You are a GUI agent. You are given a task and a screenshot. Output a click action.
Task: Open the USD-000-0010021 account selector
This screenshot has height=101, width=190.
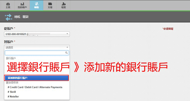click(37, 34)
